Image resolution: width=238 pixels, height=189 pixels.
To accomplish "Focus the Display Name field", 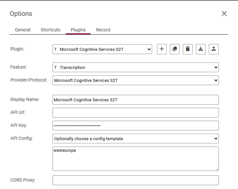I will [x=136, y=100].
